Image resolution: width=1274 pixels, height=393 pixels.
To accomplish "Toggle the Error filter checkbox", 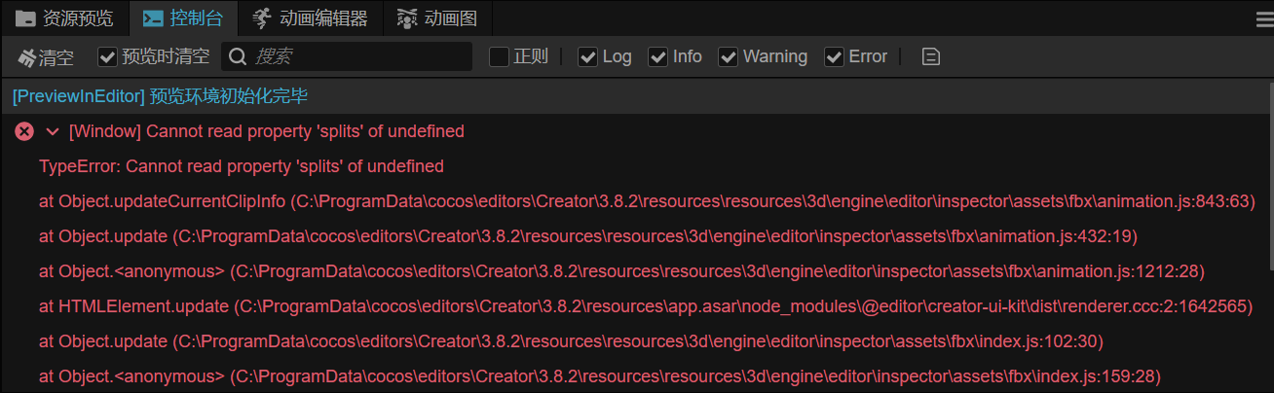I will point(834,56).
